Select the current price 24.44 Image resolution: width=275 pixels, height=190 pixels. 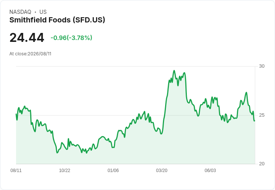click(x=27, y=38)
